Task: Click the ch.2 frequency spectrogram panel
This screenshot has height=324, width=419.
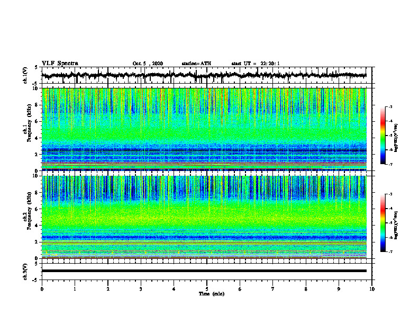Action: coord(204,217)
